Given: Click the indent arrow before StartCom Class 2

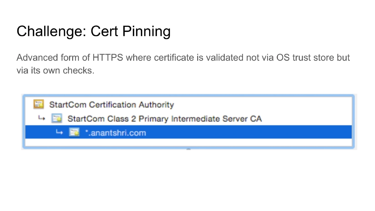Looking at the screenshot, I should (x=41, y=118).
